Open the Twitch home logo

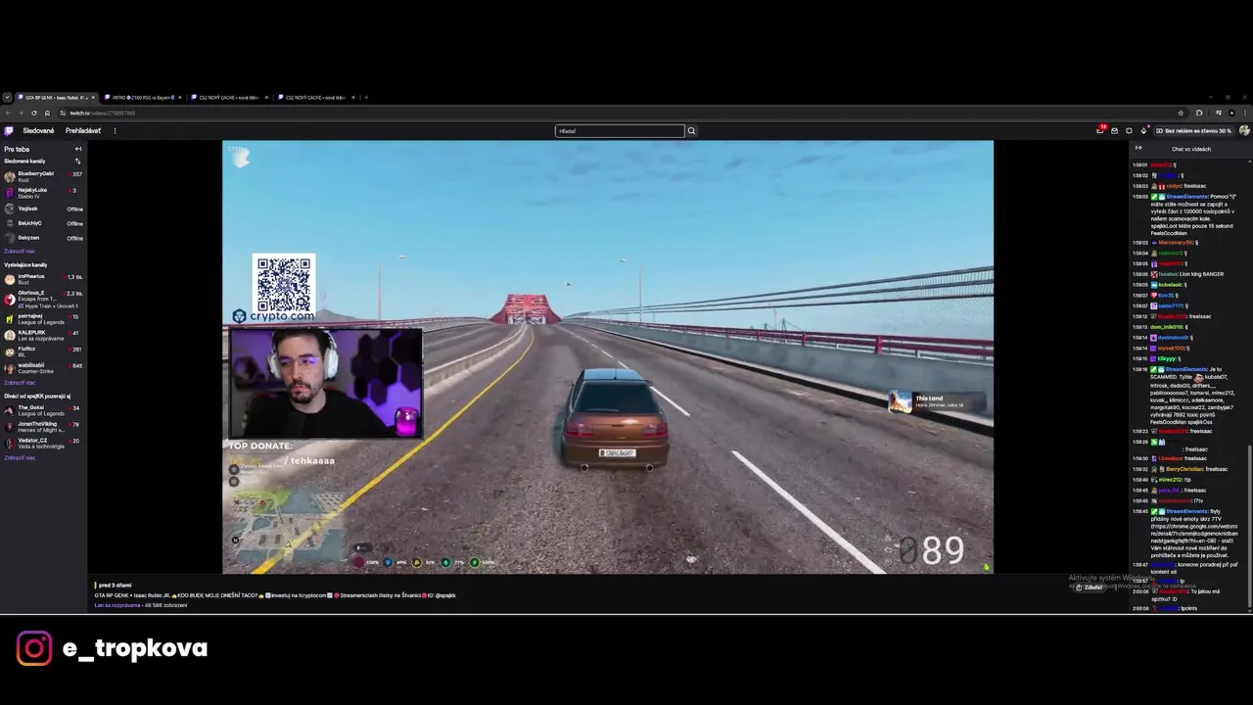click(x=9, y=130)
